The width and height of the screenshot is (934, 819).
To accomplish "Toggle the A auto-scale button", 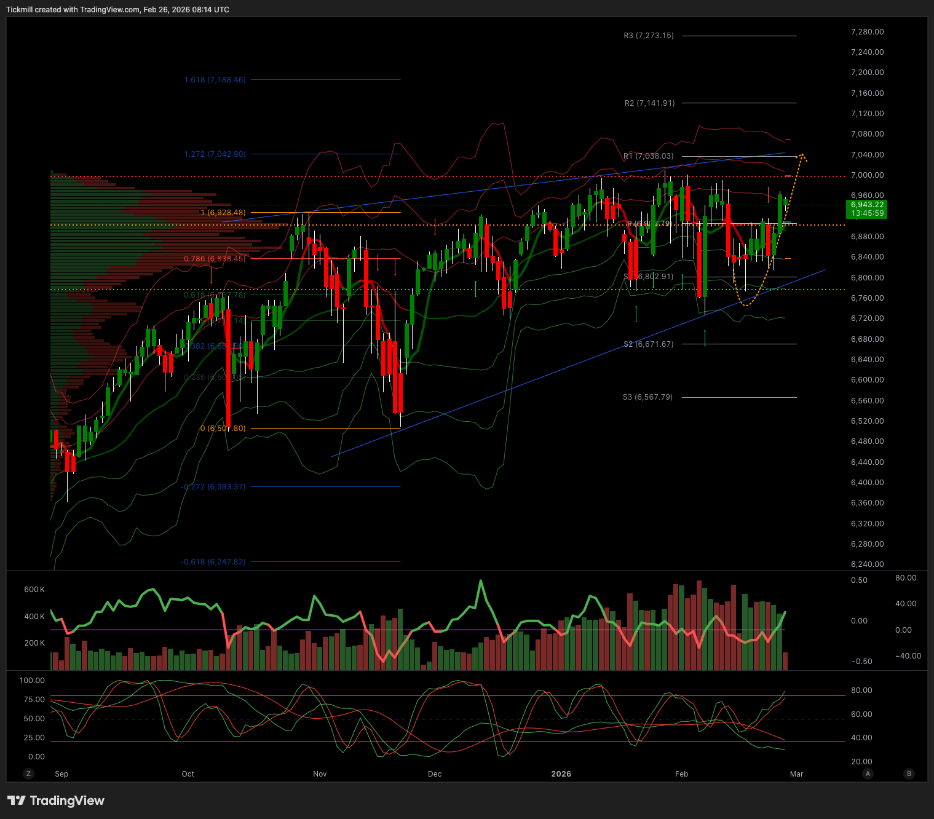I will (x=868, y=774).
